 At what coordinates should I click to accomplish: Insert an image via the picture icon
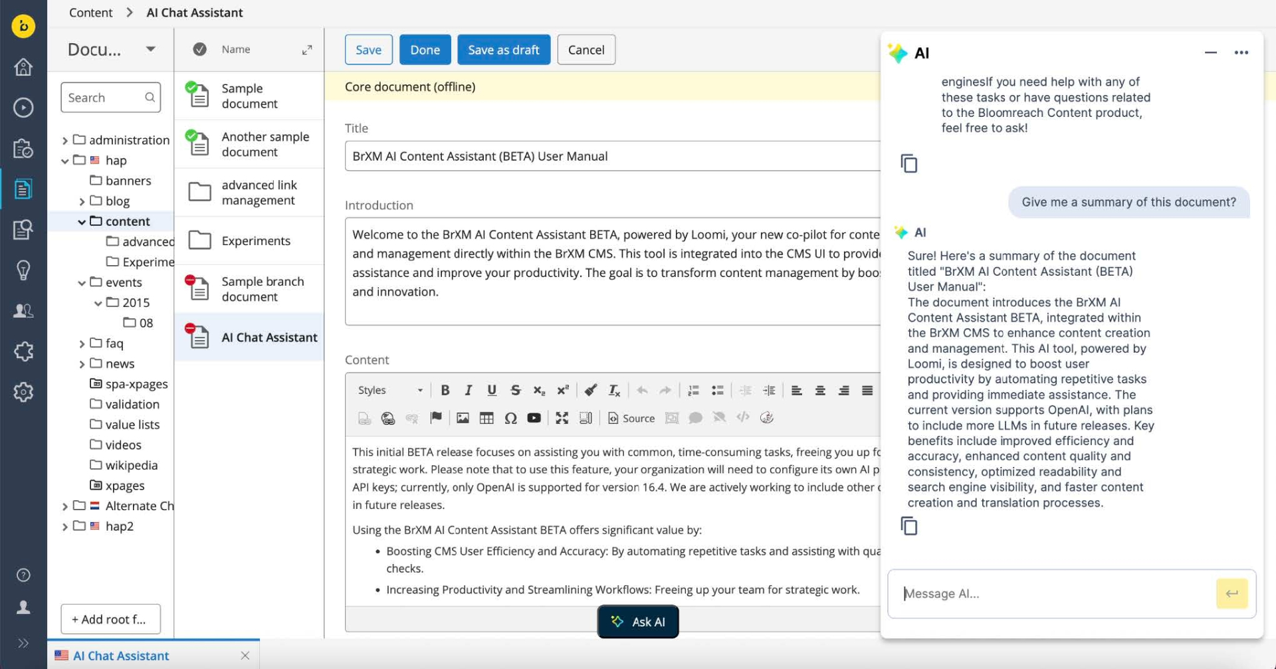point(463,418)
